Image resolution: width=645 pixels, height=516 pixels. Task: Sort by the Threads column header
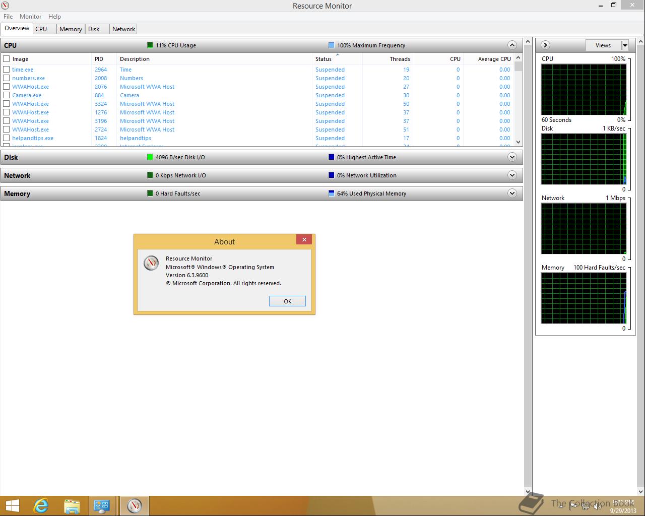(x=388, y=59)
